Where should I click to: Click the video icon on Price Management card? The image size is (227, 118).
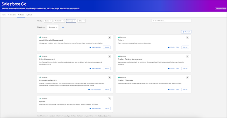(x=90, y=68)
